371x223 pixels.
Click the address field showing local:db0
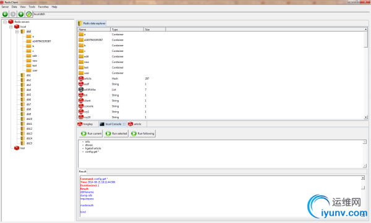coord(202,14)
